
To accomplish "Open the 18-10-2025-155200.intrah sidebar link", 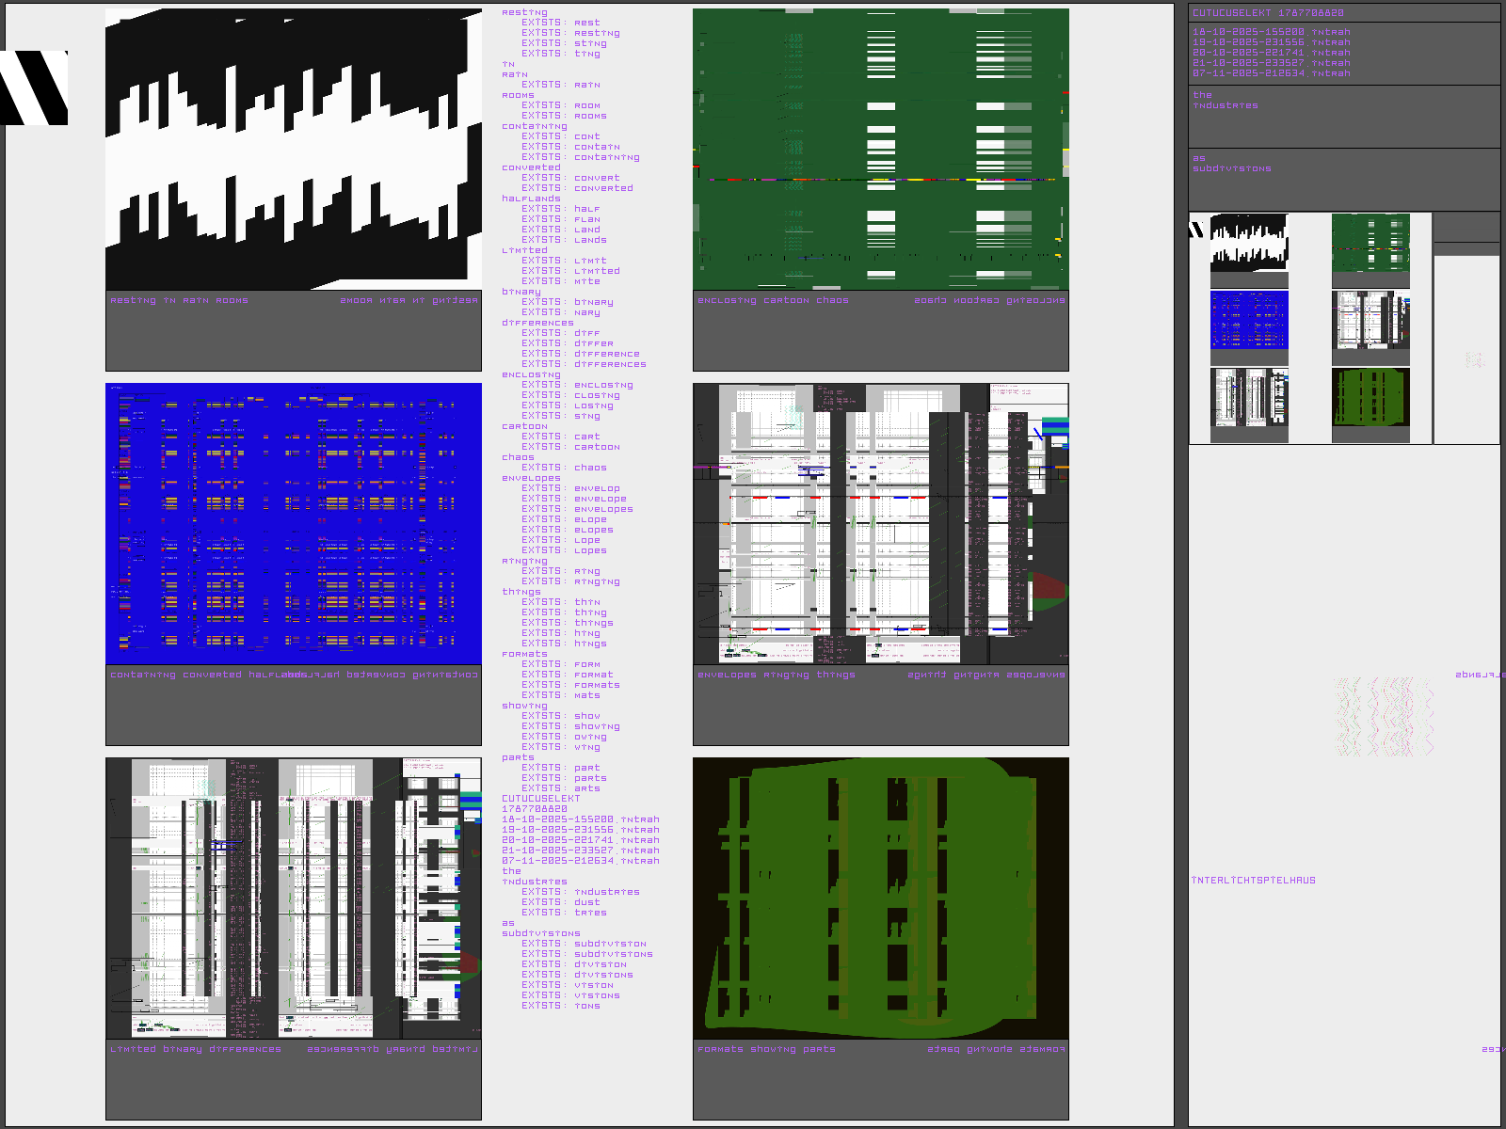I will pyautogui.click(x=1271, y=32).
